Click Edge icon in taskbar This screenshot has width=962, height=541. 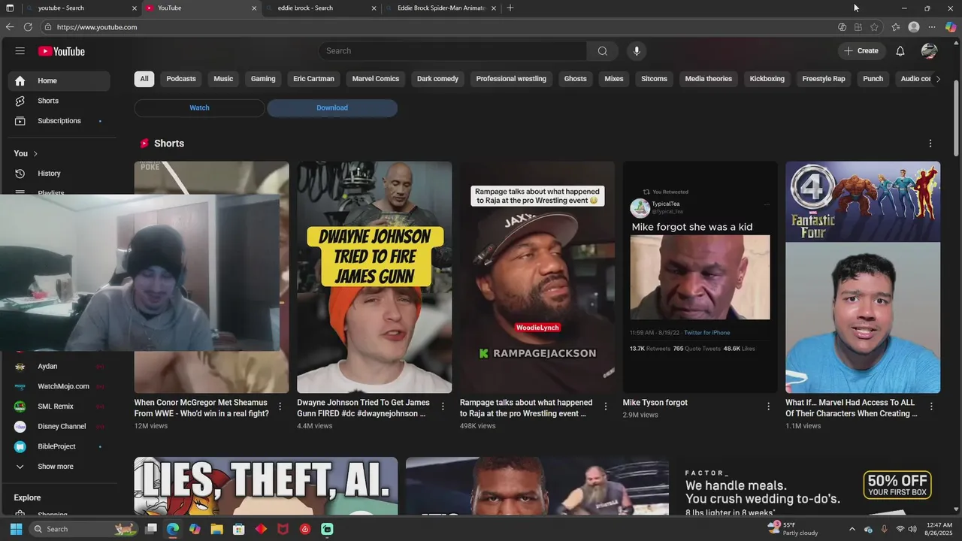coord(173,529)
